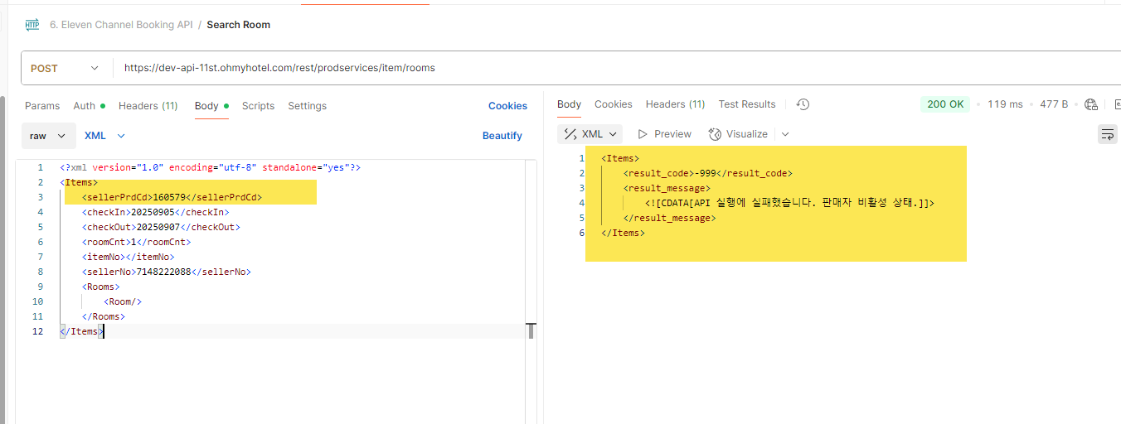
Task: Click the 200 OK status badge
Action: tap(945, 104)
